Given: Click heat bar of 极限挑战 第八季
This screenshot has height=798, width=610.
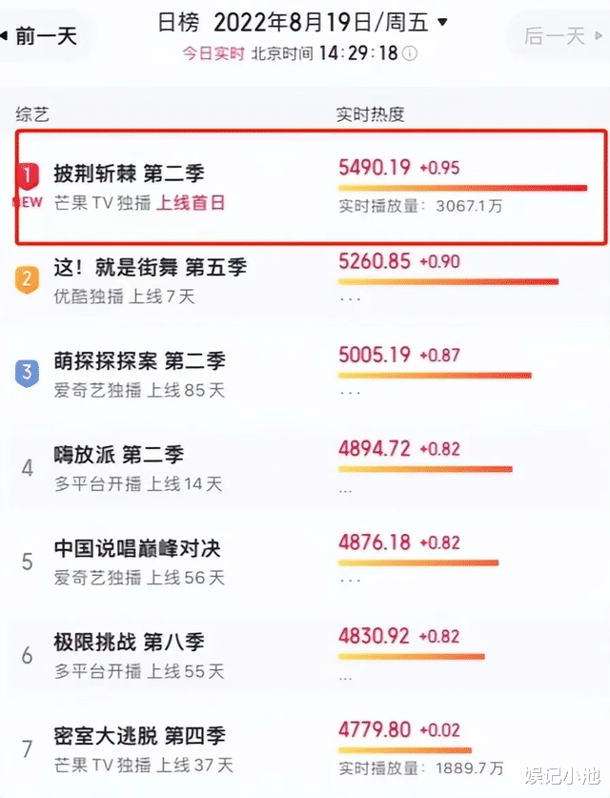Looking at the screenshot, I should pos(412,657).
